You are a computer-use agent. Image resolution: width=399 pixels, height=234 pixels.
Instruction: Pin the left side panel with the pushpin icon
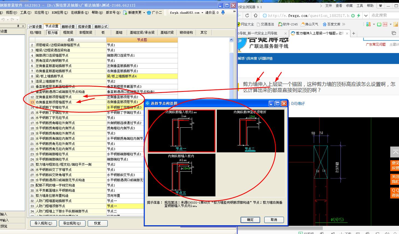point(18,26)
